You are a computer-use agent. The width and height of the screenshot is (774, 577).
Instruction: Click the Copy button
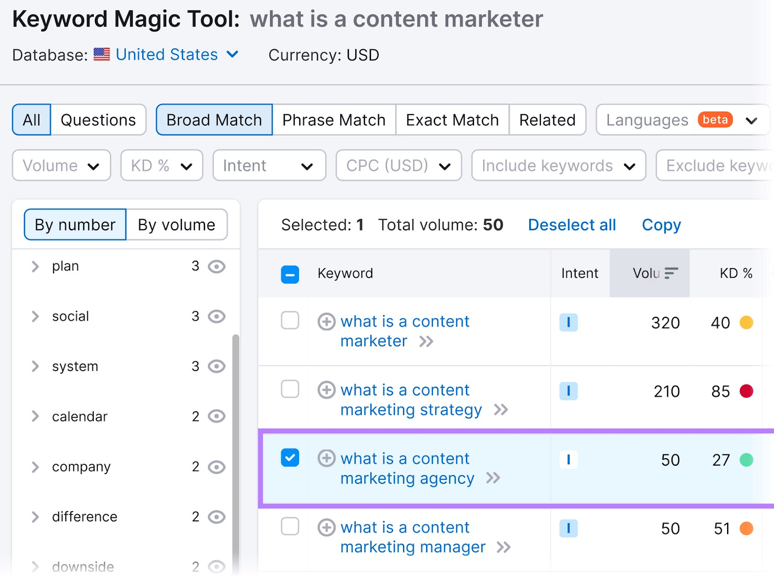click(x=661, y=224)
